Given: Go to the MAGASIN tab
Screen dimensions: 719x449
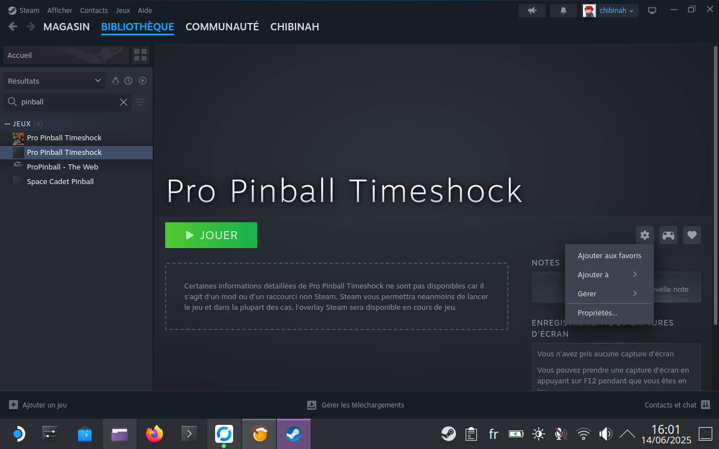Looking at the screenshot, I should click(66, 26).
